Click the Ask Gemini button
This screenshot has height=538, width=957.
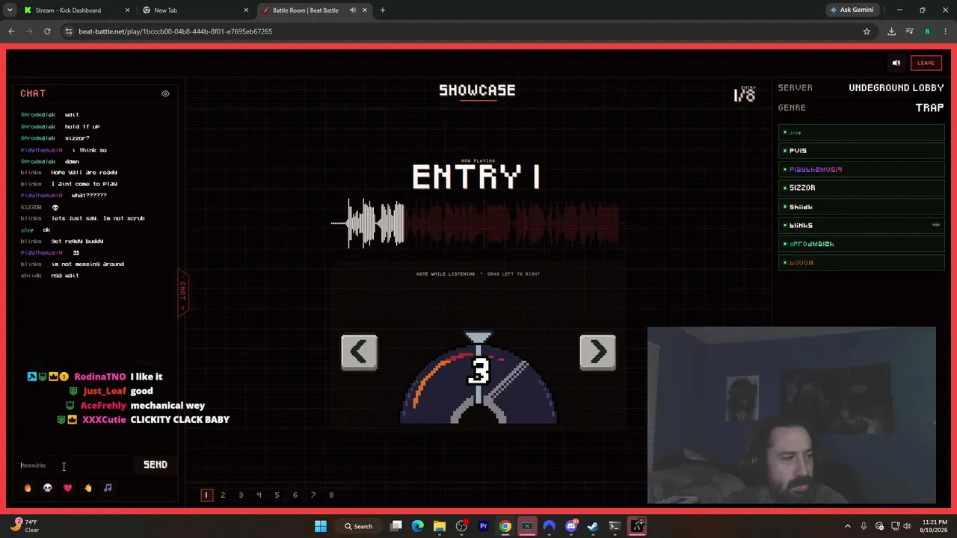(x=852, y=10)
